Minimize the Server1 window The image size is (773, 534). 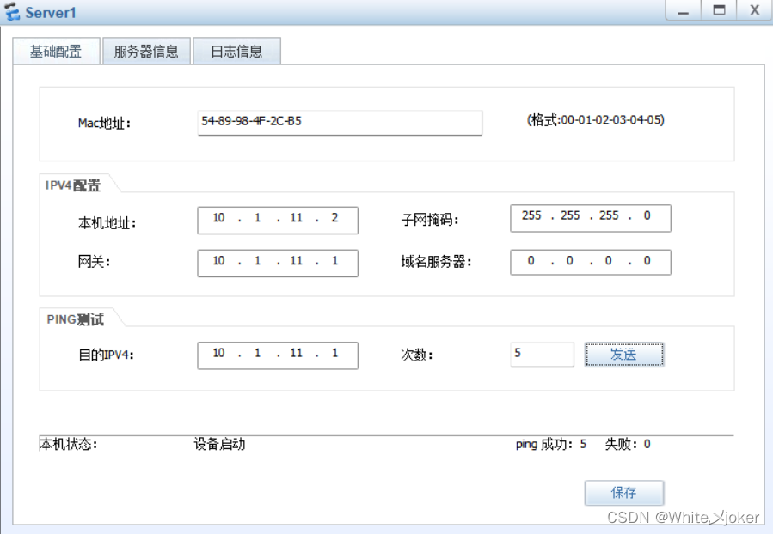tap(684, 10)
